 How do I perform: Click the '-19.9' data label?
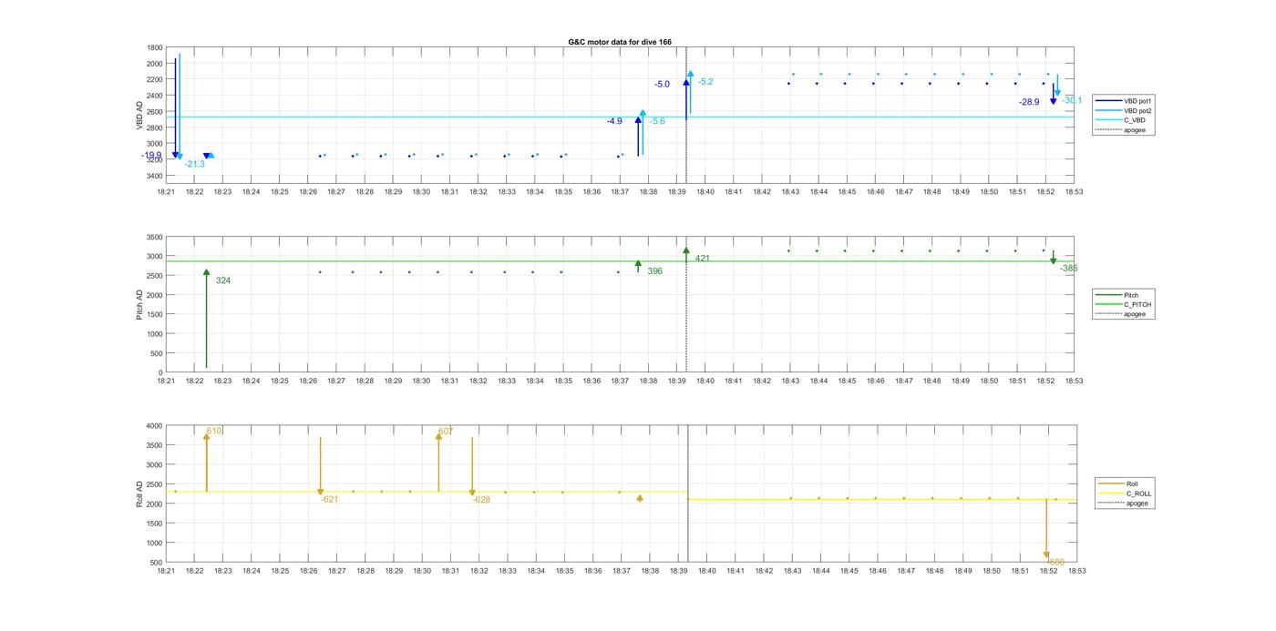151,156
